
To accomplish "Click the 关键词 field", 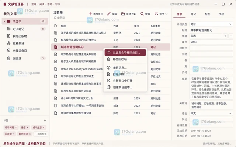I will click(x=211, y=105).
